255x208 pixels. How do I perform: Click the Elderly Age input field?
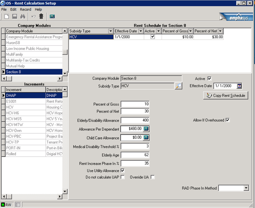coord(135,155)
